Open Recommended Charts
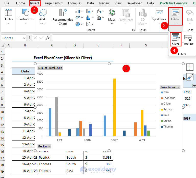Viewport: 196px width, 178px height. 63,17
